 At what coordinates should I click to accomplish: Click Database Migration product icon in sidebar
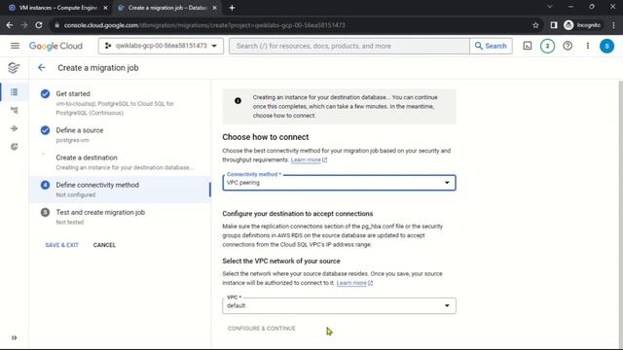[14, 68]
